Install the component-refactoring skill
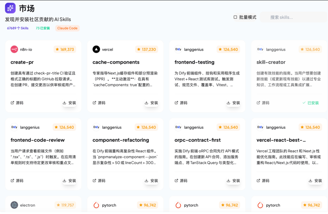Image resolution: width=328 pixels, height=214 pixels. pyautogui.click(x=151, y=181)
